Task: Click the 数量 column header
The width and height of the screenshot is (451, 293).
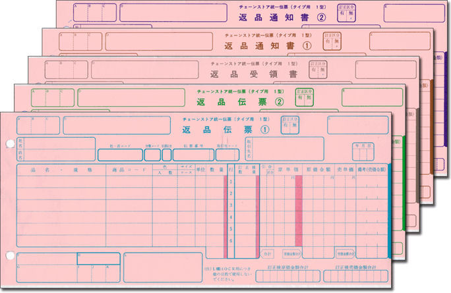Action: pyautogui.click(x=216, y=170)
